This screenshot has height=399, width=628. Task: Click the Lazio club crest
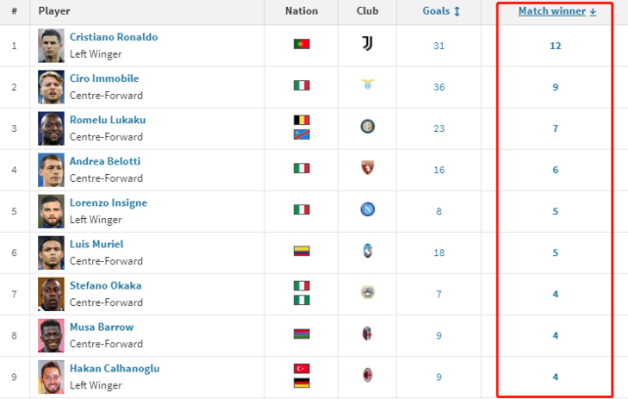point(367,86)
